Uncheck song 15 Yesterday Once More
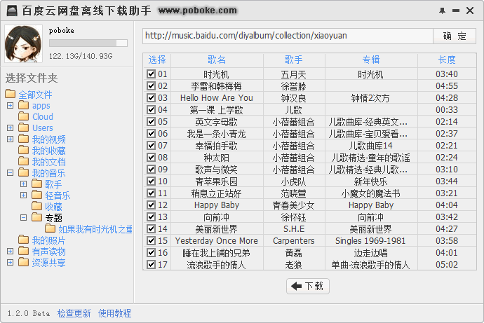This screenshot has height=323, width=484. pyautogui.click(x=151, y=240)
